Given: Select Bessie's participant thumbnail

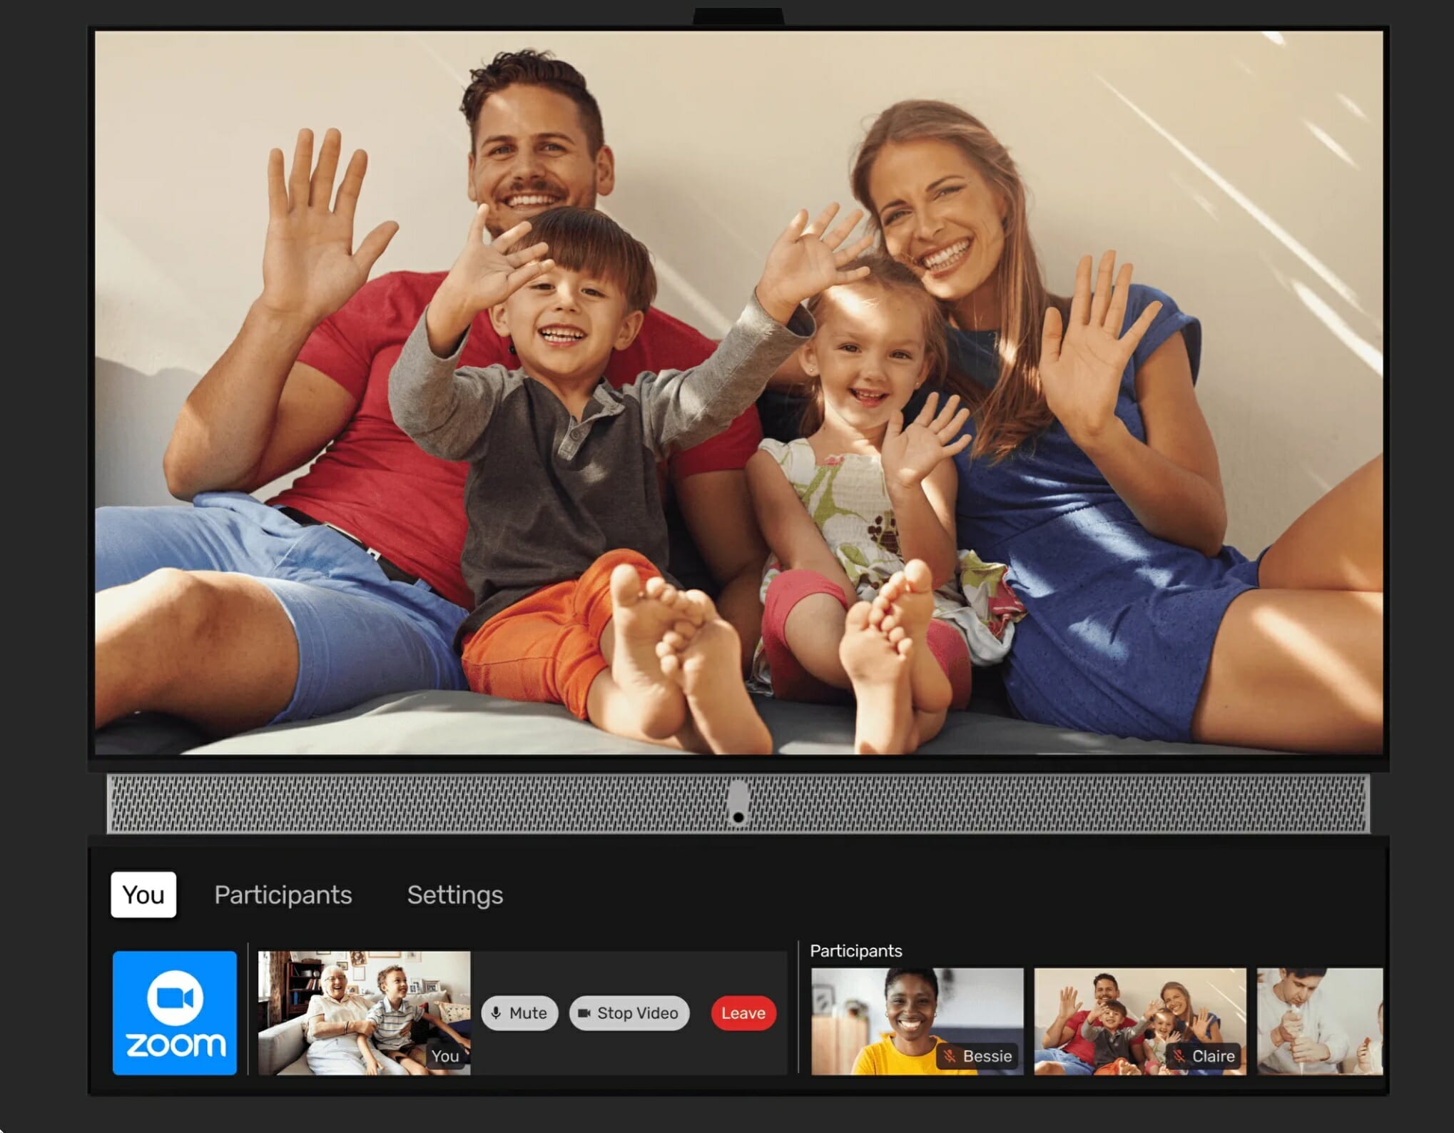Looking at the screenshot, I should click(917, 1021).
